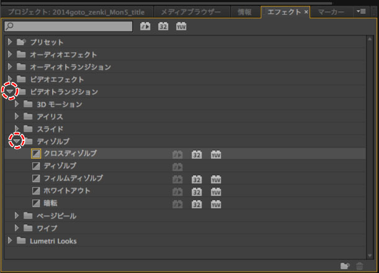Image resolution: width=379 pixels, height=273 pixels.
Task: Click 32-bit badge on クロスディゾルブ row
Action: (x=197, y=154)
